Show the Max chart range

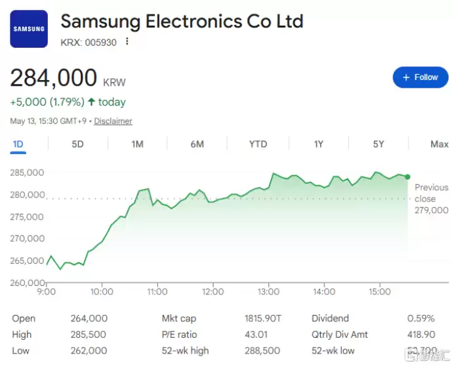coord(439,144)
